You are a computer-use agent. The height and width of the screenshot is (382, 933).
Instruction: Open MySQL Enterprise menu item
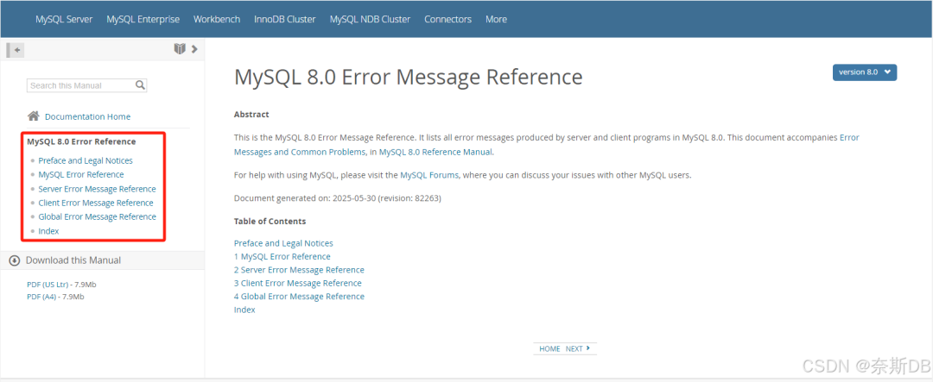pos(143,19)
